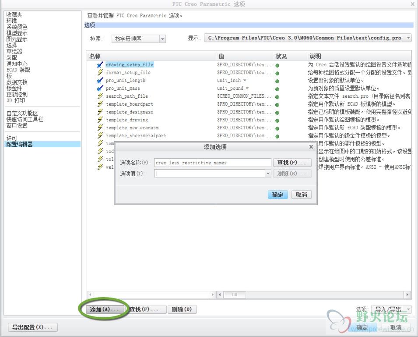Select 钣金件 category
The image size is (418, 337).
(x=14, y=89)
